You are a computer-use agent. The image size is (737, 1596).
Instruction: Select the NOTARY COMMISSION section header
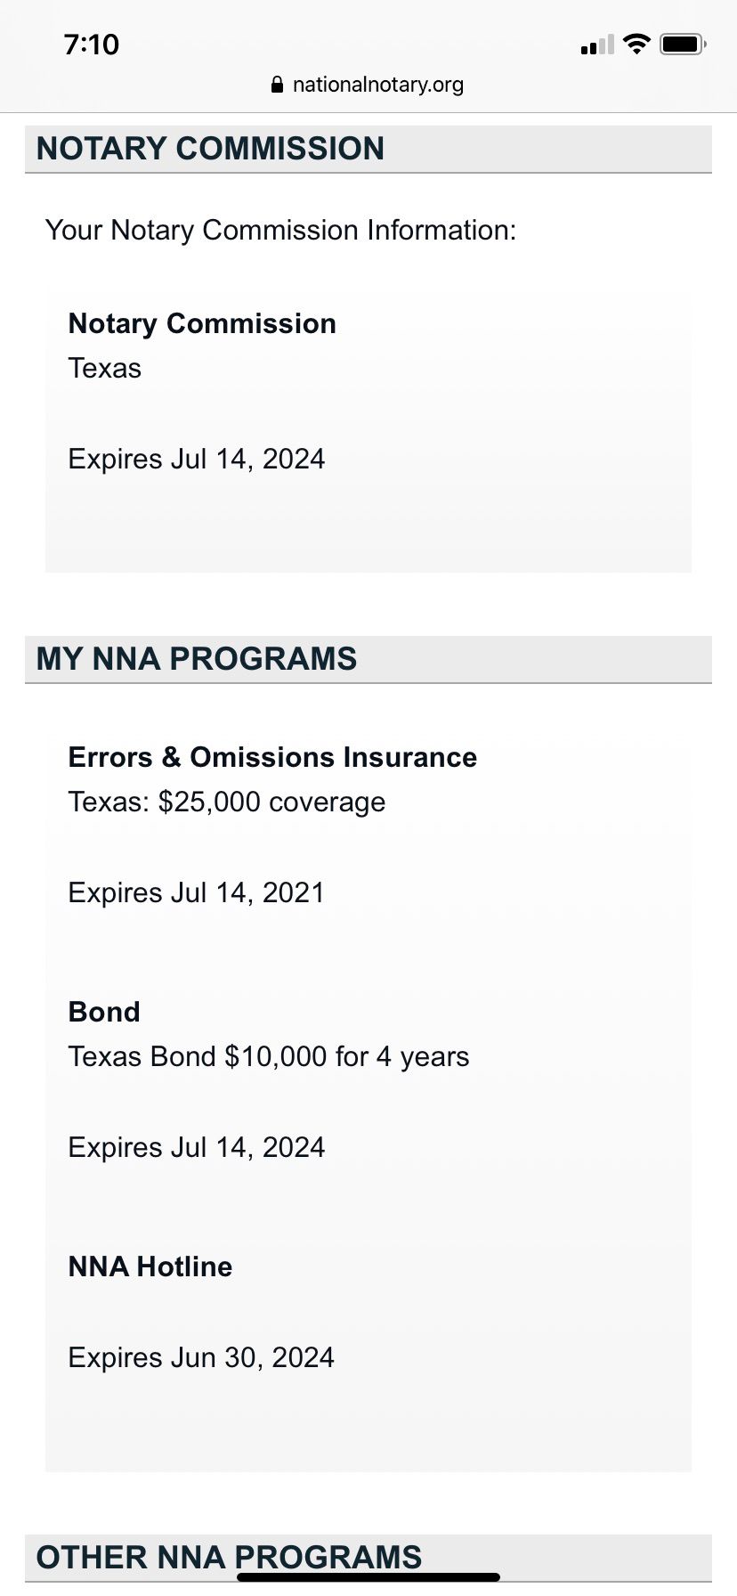coord(368,149)
